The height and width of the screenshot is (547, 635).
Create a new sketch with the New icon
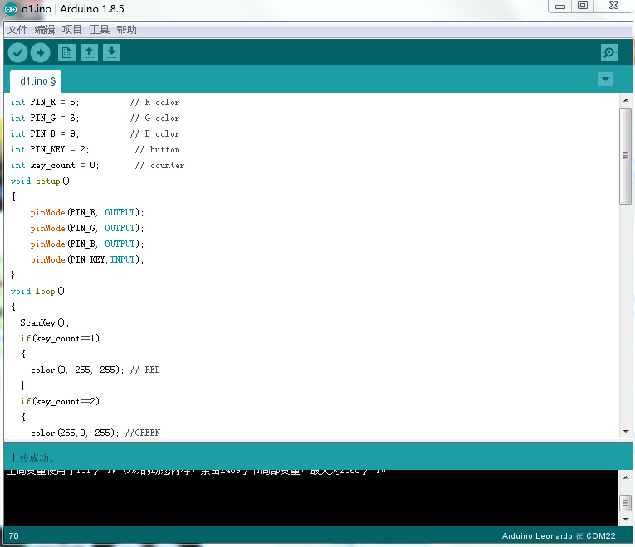click(x=66, y=52)
